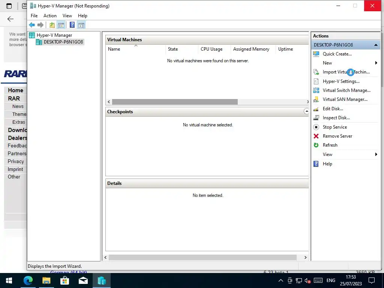384x288 pixels.
Task: Click left arrow of Virtual Machines scrollbar
Action: 109,102
